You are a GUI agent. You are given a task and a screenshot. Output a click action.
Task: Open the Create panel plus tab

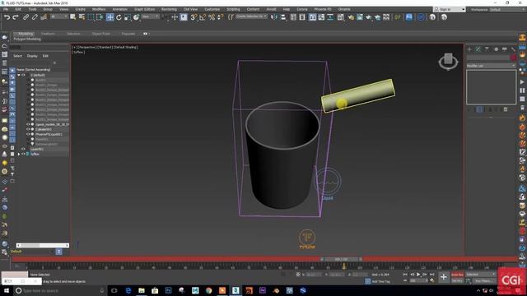469,49
